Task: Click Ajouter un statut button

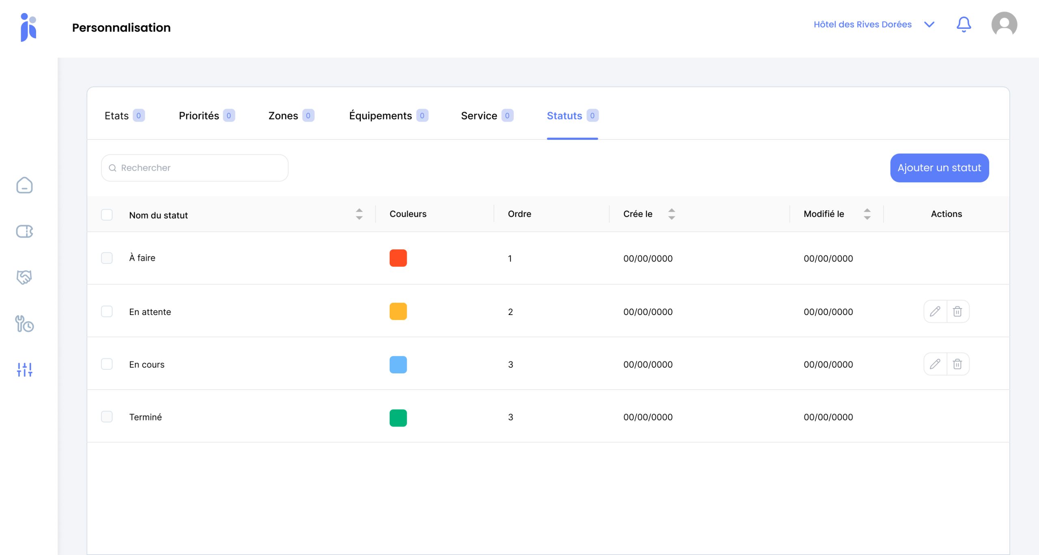Action: [x=939, y=168]
